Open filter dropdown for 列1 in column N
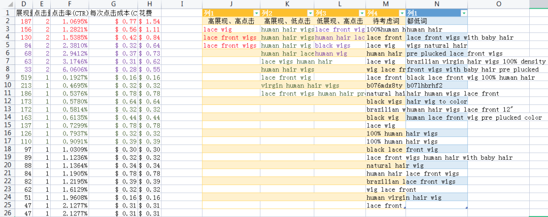The image size is (548, 217). [x=464, y=13]
